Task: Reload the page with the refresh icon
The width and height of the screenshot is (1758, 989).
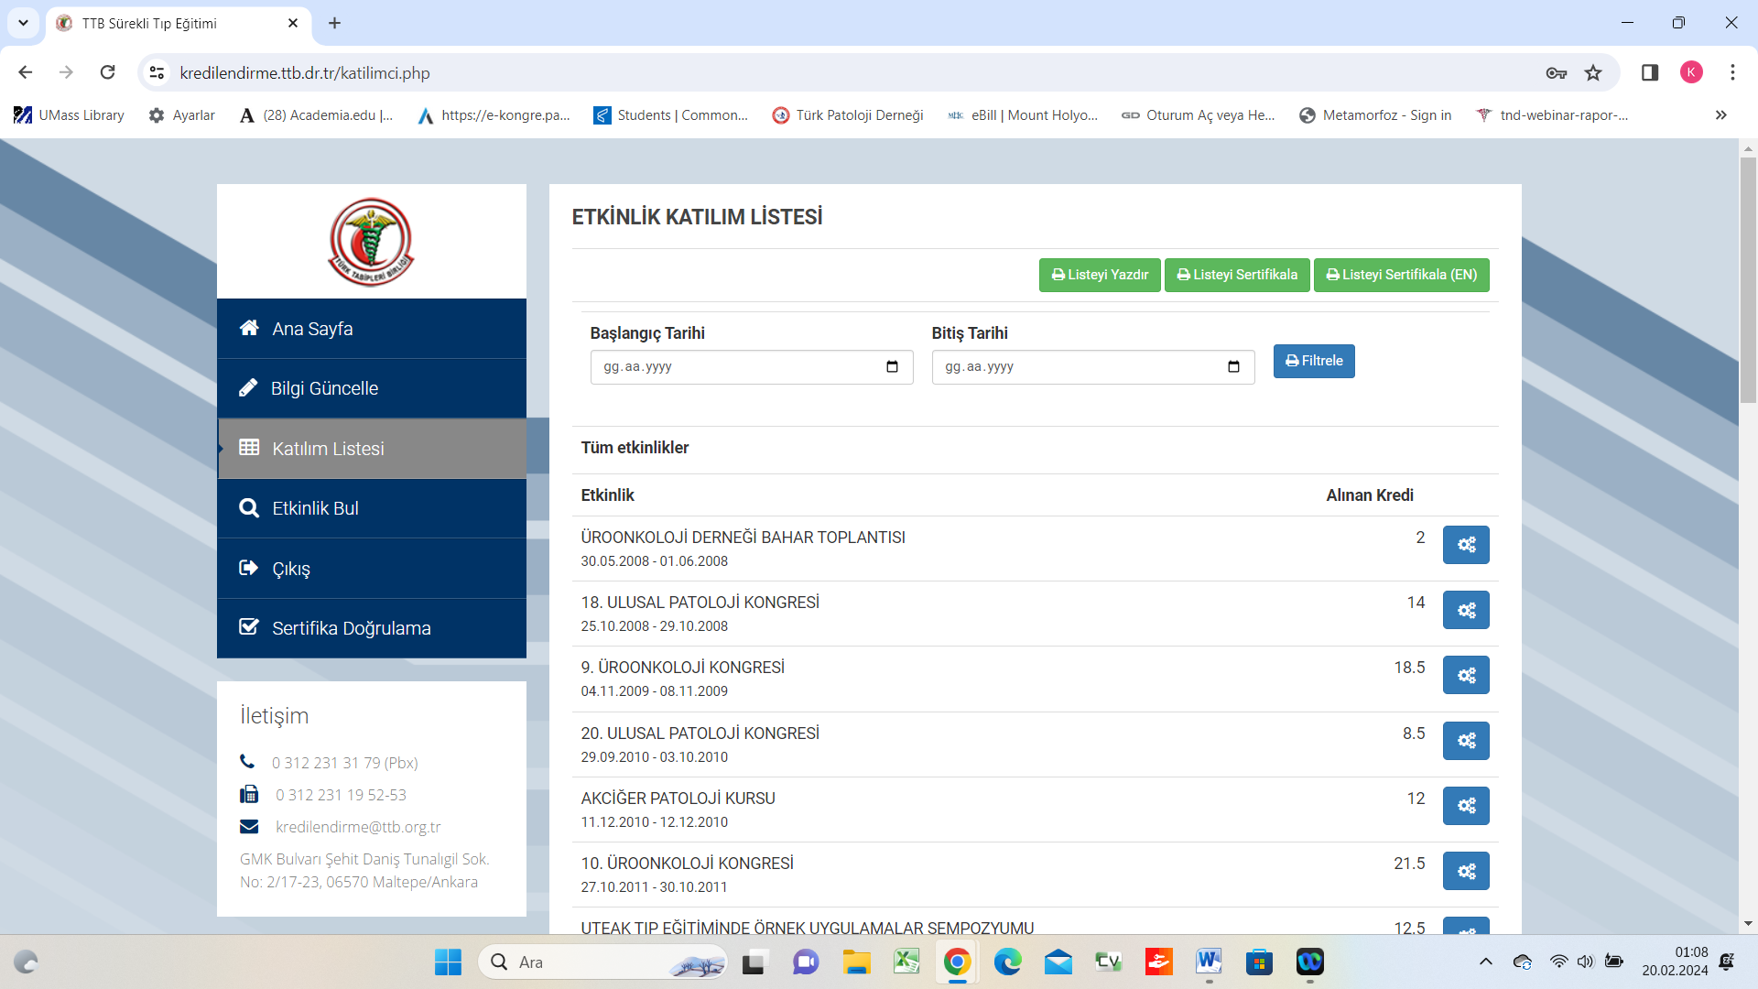Action: click(108, 73)
